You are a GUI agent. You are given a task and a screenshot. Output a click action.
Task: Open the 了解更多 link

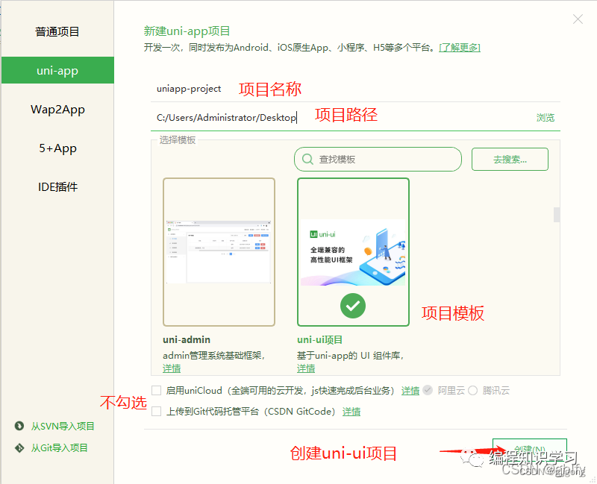460,47
